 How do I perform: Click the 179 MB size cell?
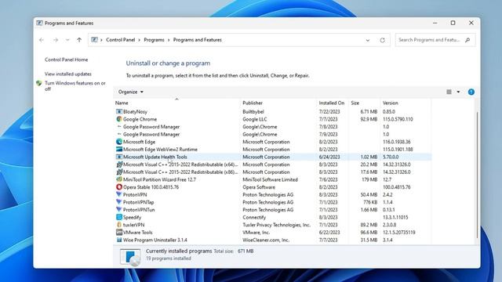coord(369,179)
